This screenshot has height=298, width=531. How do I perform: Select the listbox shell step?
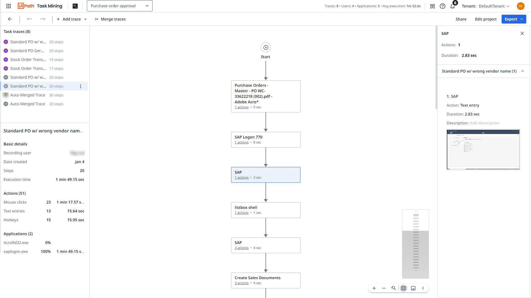coord(266,210)
